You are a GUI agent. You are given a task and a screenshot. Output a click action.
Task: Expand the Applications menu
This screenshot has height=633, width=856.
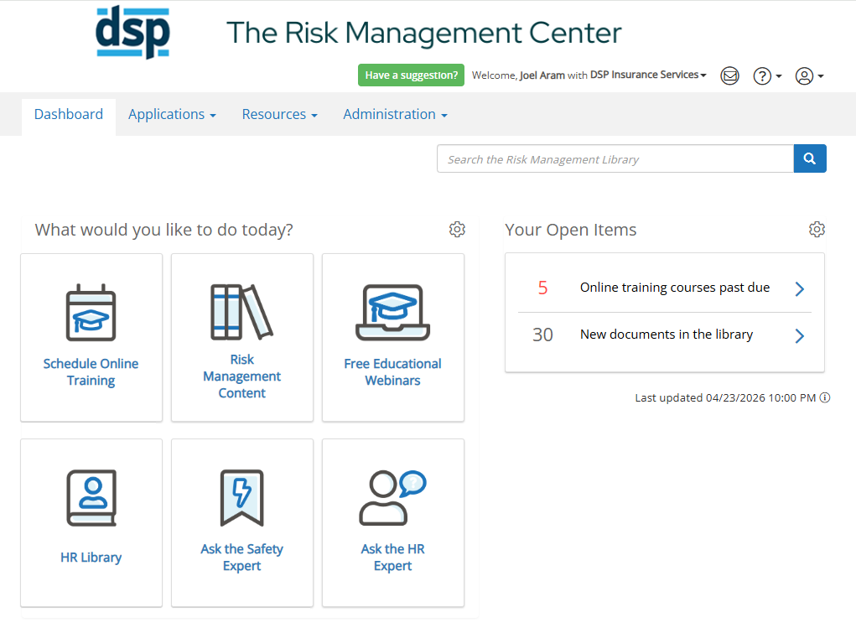tap(172, 114)
